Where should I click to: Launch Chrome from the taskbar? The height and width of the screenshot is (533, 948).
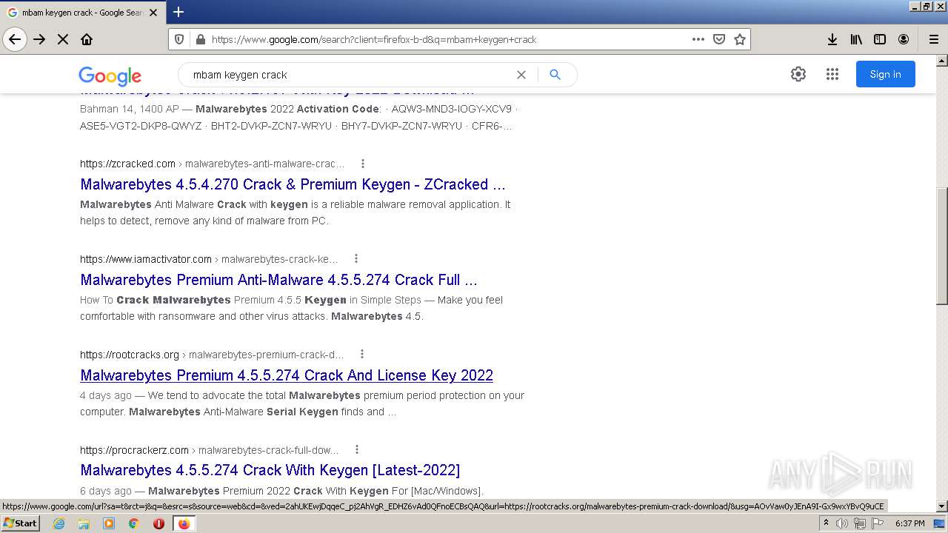(x=133, y=523)
